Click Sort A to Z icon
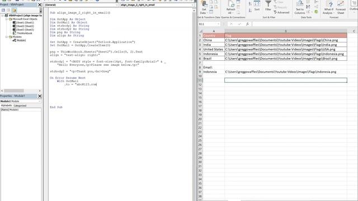Screen dimensions: 358x201 tap(250, 4)
